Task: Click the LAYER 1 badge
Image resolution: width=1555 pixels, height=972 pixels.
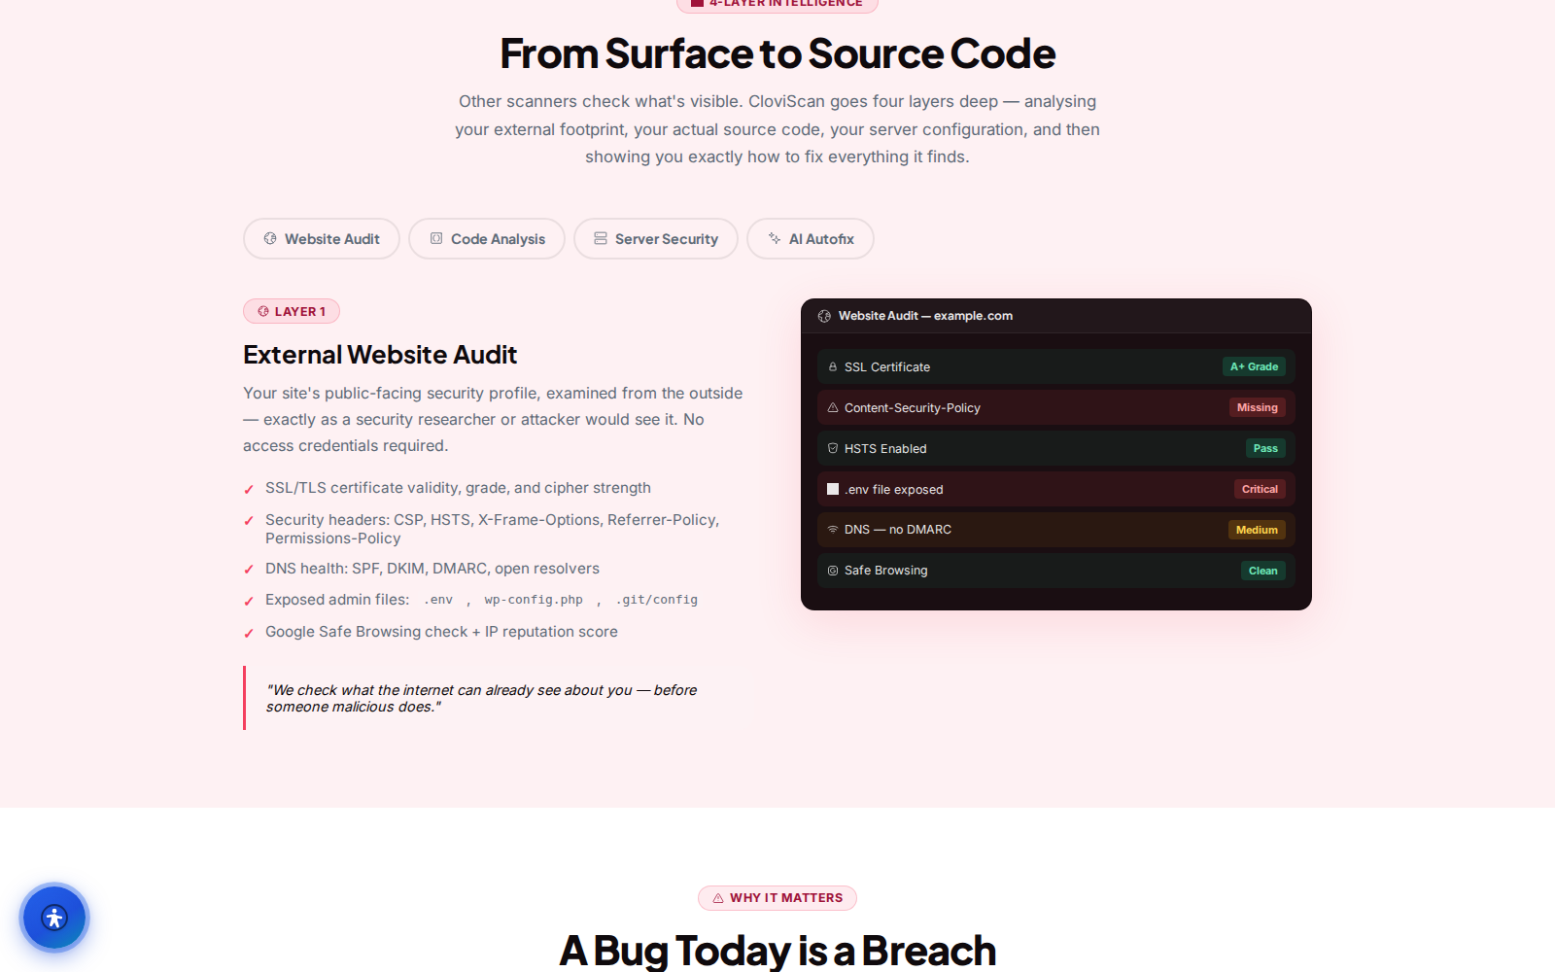Action: point(292,311)
